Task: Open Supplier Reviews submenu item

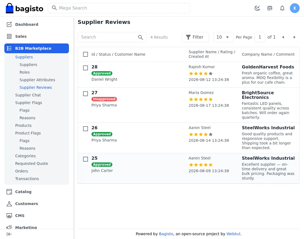Action: click(36, 87)
